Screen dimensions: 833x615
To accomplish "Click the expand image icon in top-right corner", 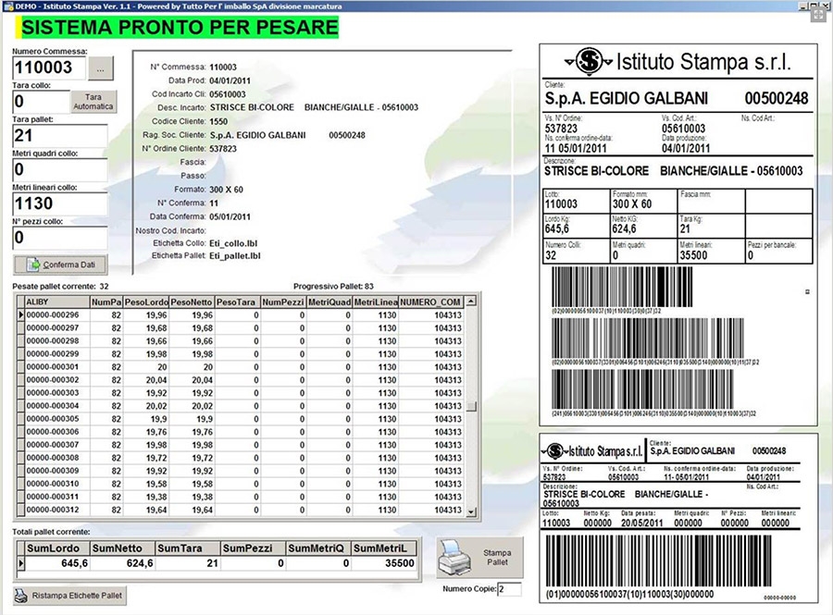I will pos(817,15).
